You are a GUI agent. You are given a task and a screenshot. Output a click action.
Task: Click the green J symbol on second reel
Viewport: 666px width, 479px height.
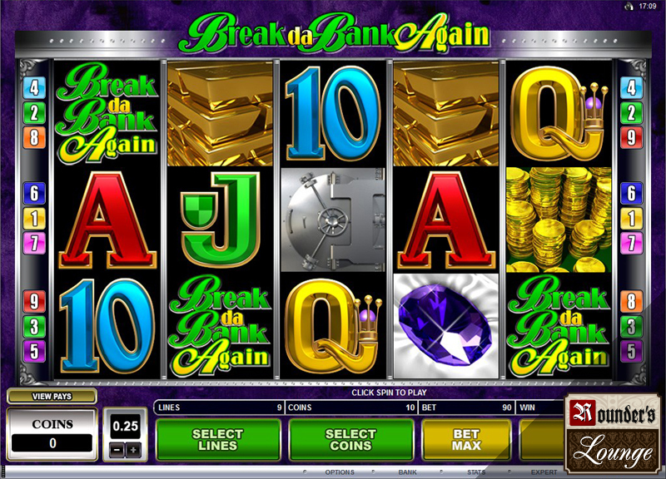[x=220, y=219]
